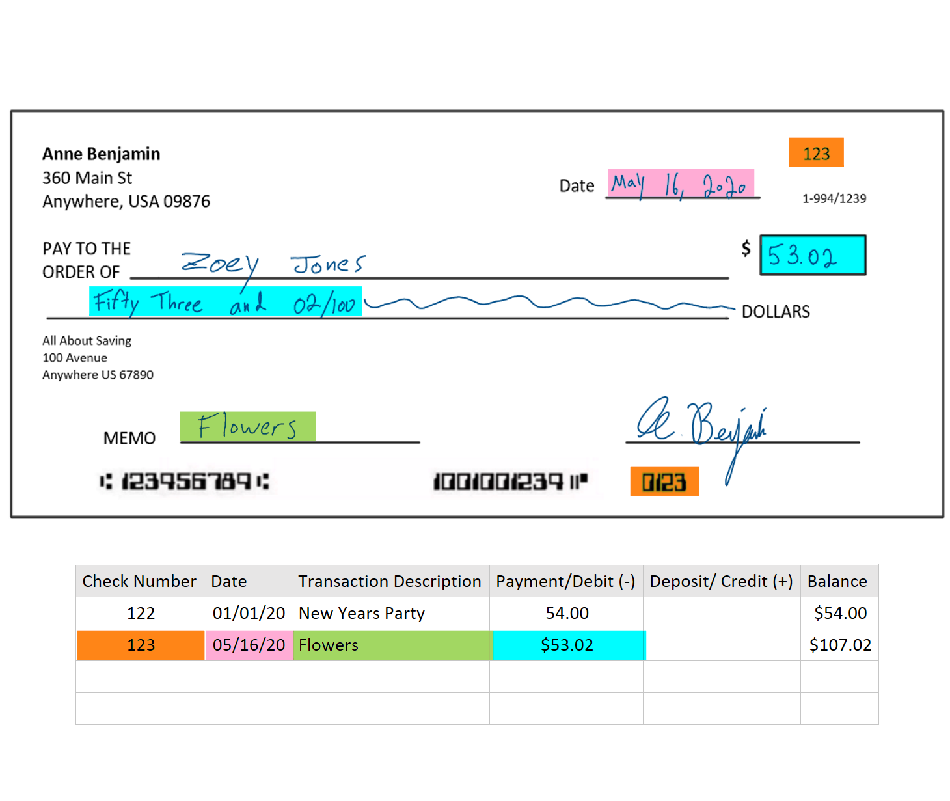Select the balance cell "$54.00"

840,613
